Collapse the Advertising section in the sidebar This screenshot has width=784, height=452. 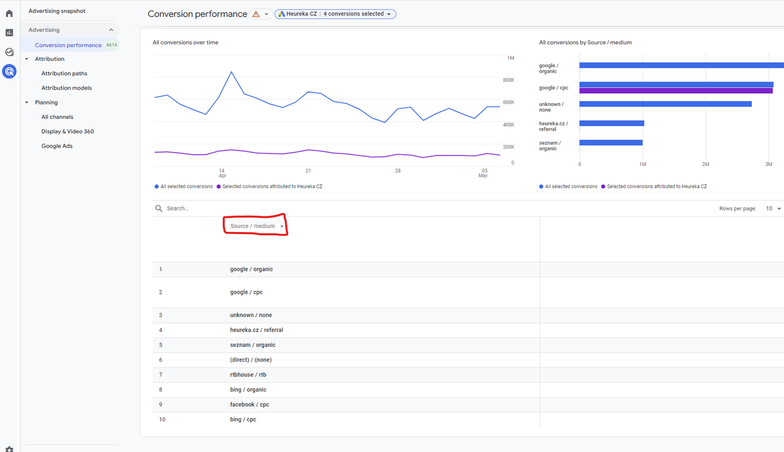[110, 29]
